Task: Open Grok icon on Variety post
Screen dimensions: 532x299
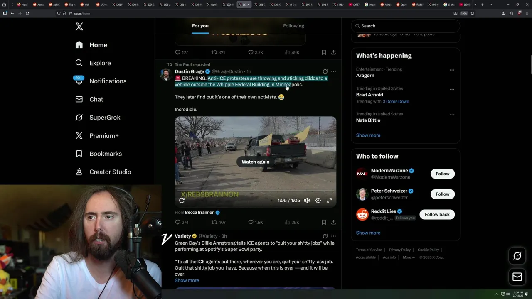Action: coord(325,236)
